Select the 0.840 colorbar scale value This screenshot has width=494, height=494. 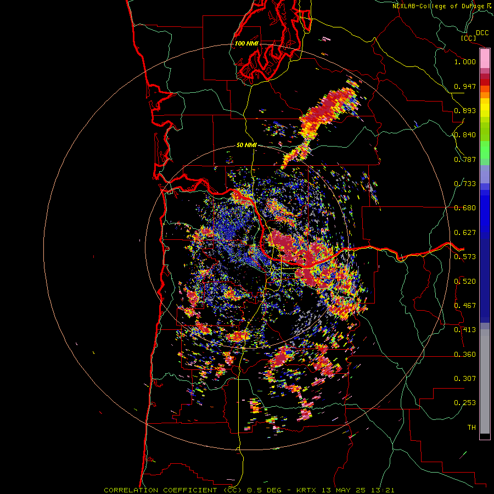tap(465, 135)
